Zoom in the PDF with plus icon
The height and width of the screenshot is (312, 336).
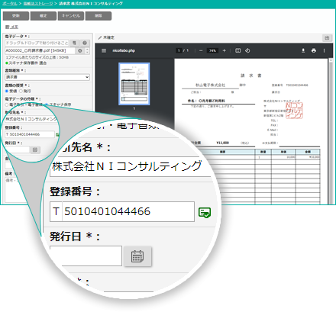coord(224,50)
